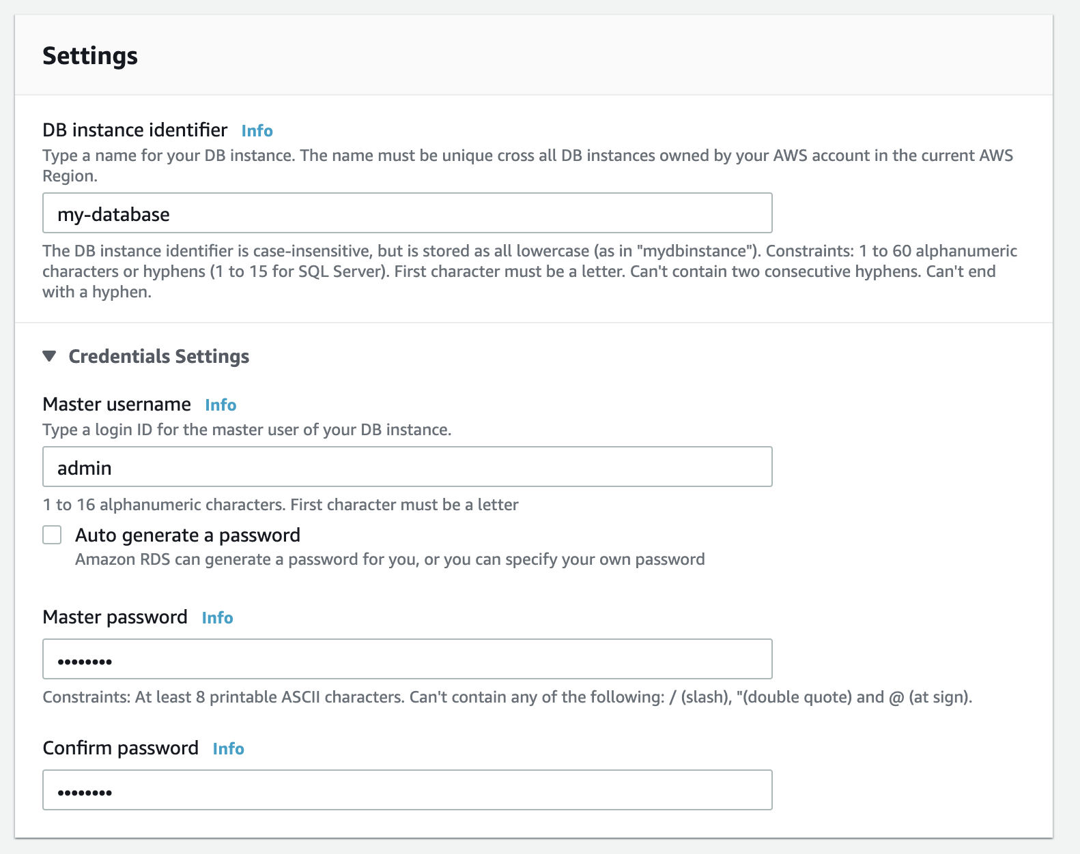Click inside the Master password field

click(407, 659)
